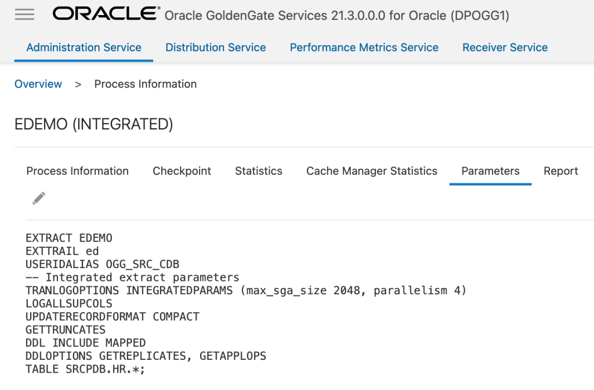594x390 pixels.
Task: Switch to the Administration Service tab
Action: click(x=84, y=48)
